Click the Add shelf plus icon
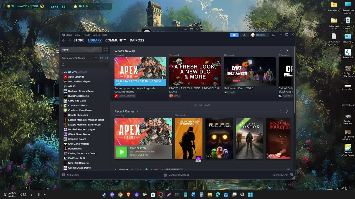 point(195,105)
